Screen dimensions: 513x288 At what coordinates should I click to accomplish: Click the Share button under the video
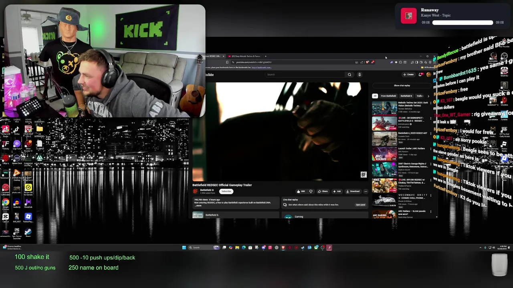(x=323, y=191)
